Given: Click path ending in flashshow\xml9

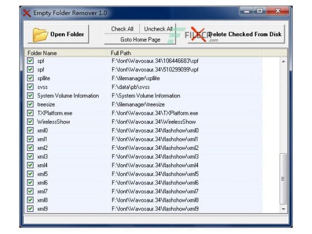Looking at the screenshot, I should 155,209.
